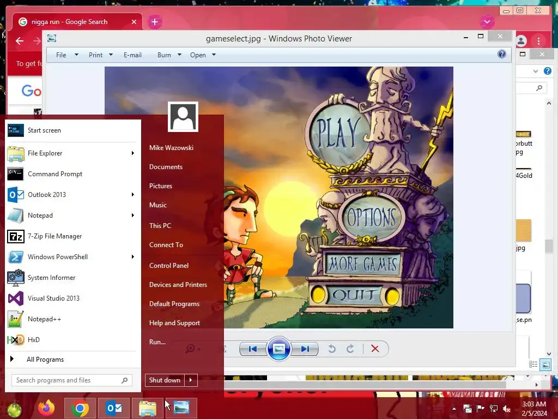Expand Windows PowerShell submenu arrow
The height and width of the screenshot is (419, 558).
pyautogui.click(x=133, y=257)
